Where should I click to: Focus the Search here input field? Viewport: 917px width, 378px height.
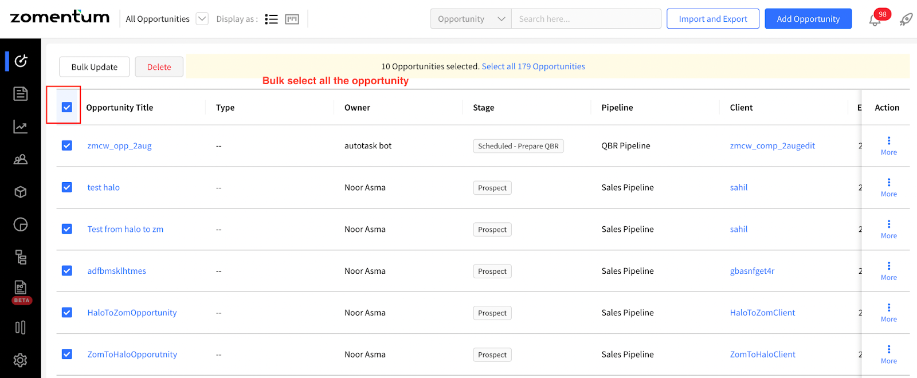click(586, 19)
